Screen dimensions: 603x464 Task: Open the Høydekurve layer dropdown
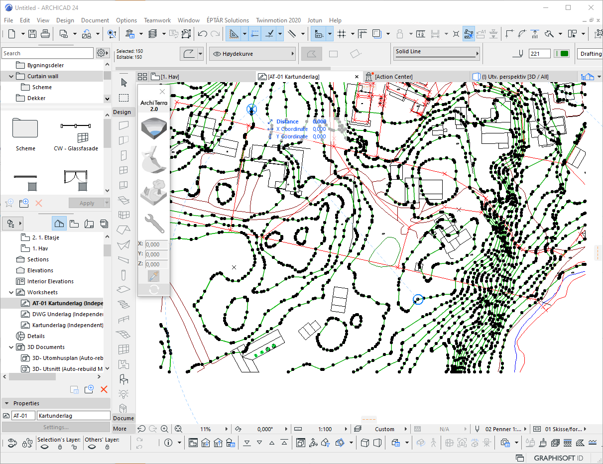(252, 53)
